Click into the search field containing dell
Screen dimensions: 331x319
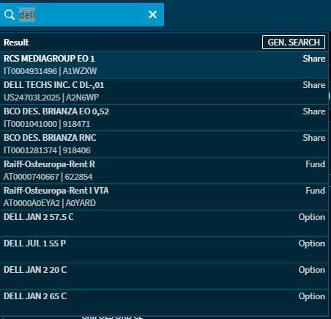coord(82,15)
